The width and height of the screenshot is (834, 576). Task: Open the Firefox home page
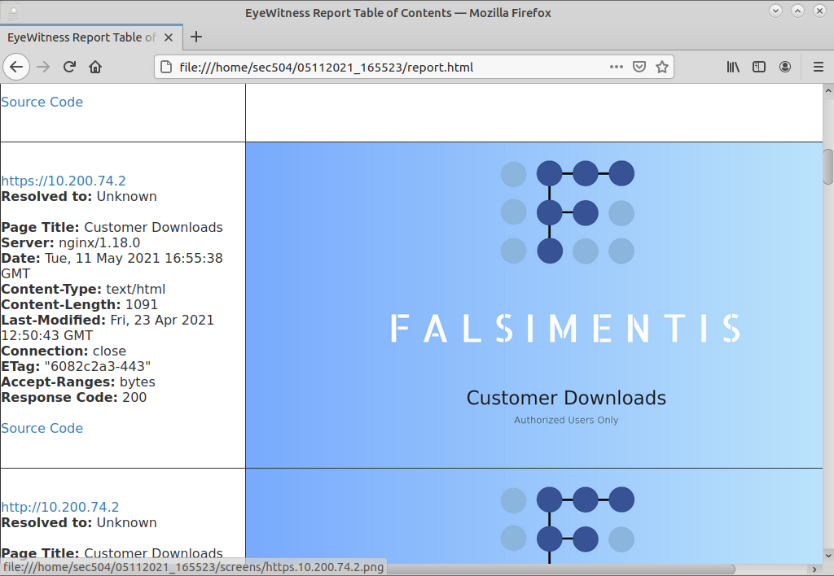(x=95, y=67)
